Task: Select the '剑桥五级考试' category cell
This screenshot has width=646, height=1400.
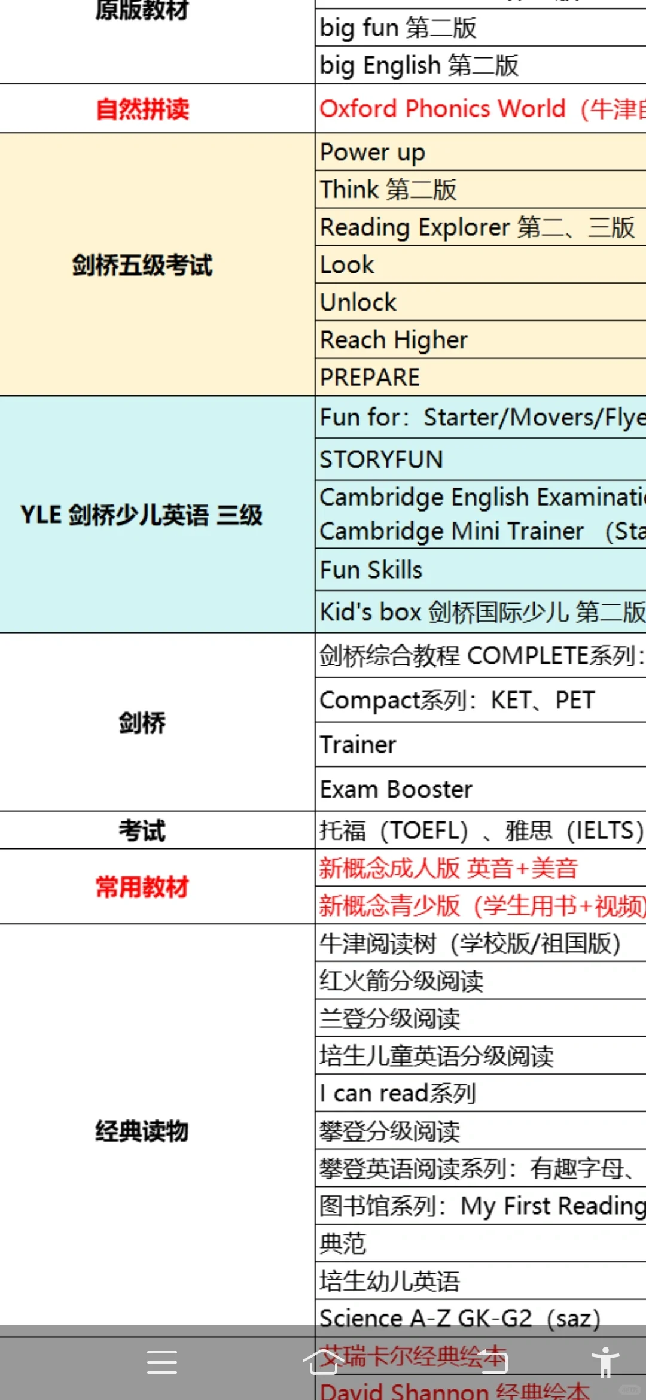Action: click(x=157, y=264)
